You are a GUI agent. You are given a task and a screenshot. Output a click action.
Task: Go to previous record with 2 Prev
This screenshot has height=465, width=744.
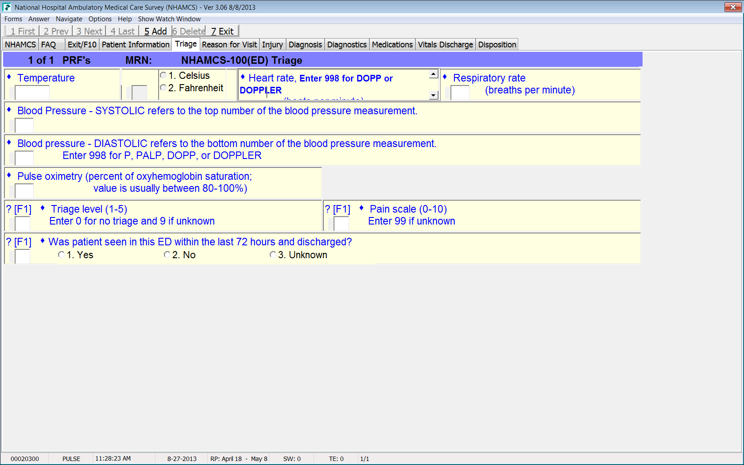(x=56, y=31)
